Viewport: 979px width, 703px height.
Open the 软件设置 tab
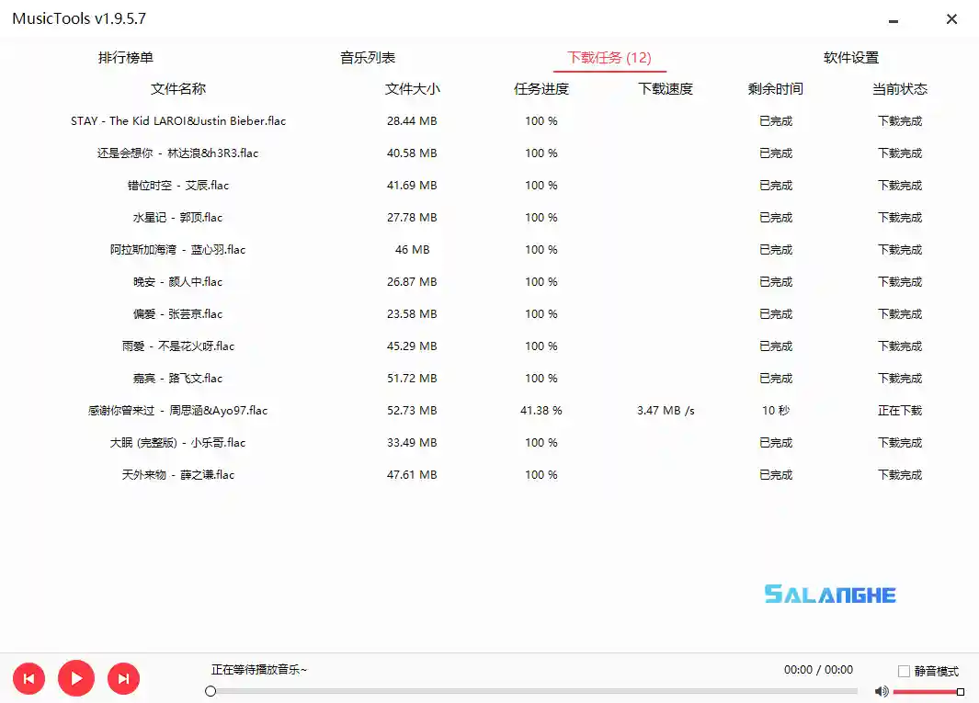[852, 56]
